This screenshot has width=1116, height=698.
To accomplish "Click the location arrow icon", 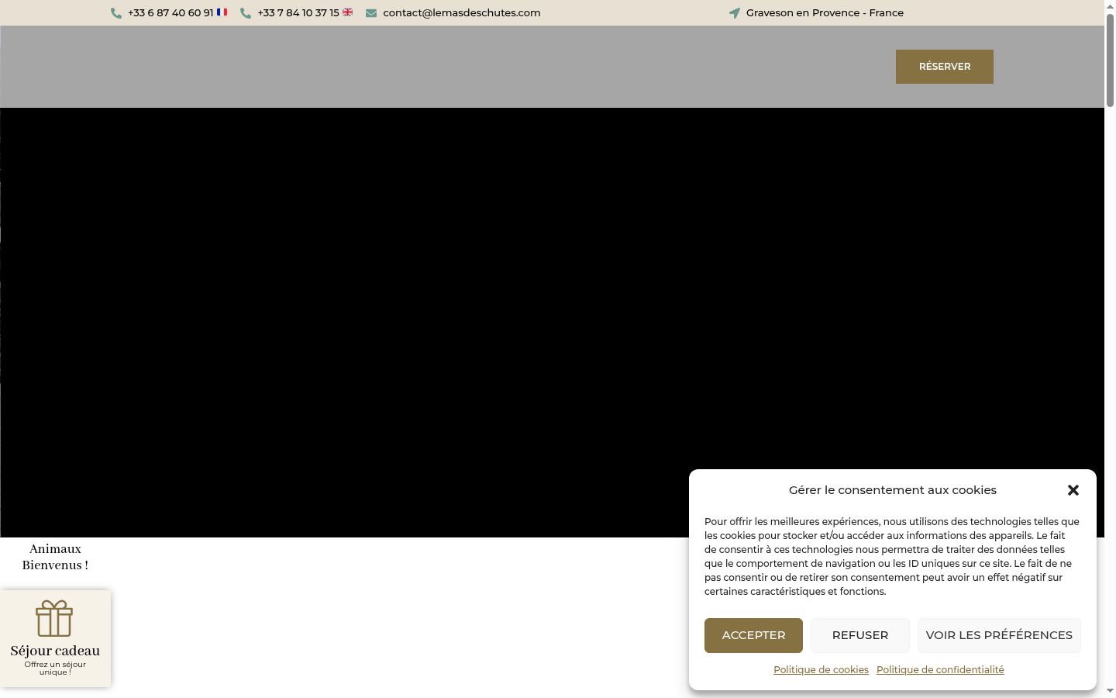I will pos(735,13).
